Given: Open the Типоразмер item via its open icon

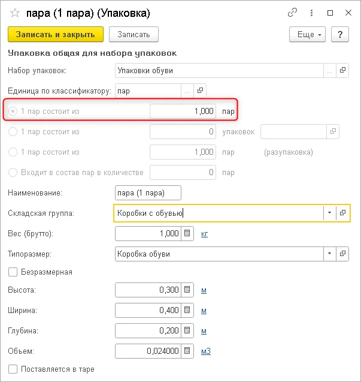Looking at the screenshot, I should 342,254.
